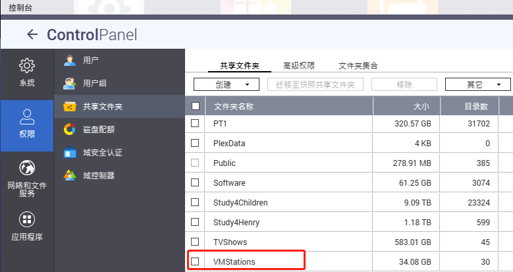
Task: Click the 34.08 GB size value
Action: [415, 262]
